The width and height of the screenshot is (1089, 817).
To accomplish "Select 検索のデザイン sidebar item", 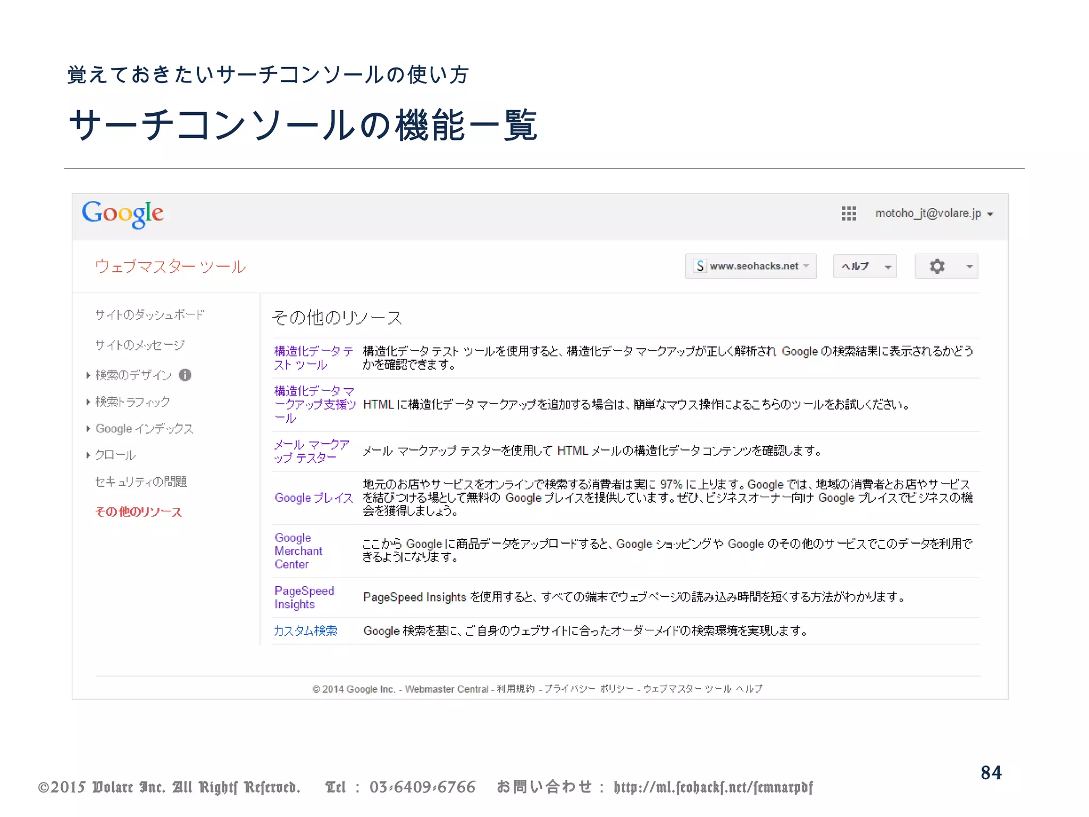I will point(133,375).
